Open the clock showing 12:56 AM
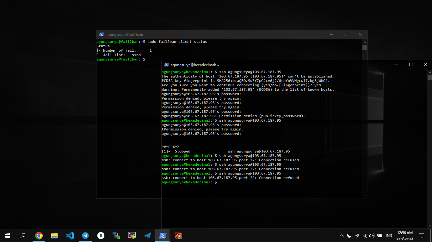The image size is (432, 242). tap(405, 235)
